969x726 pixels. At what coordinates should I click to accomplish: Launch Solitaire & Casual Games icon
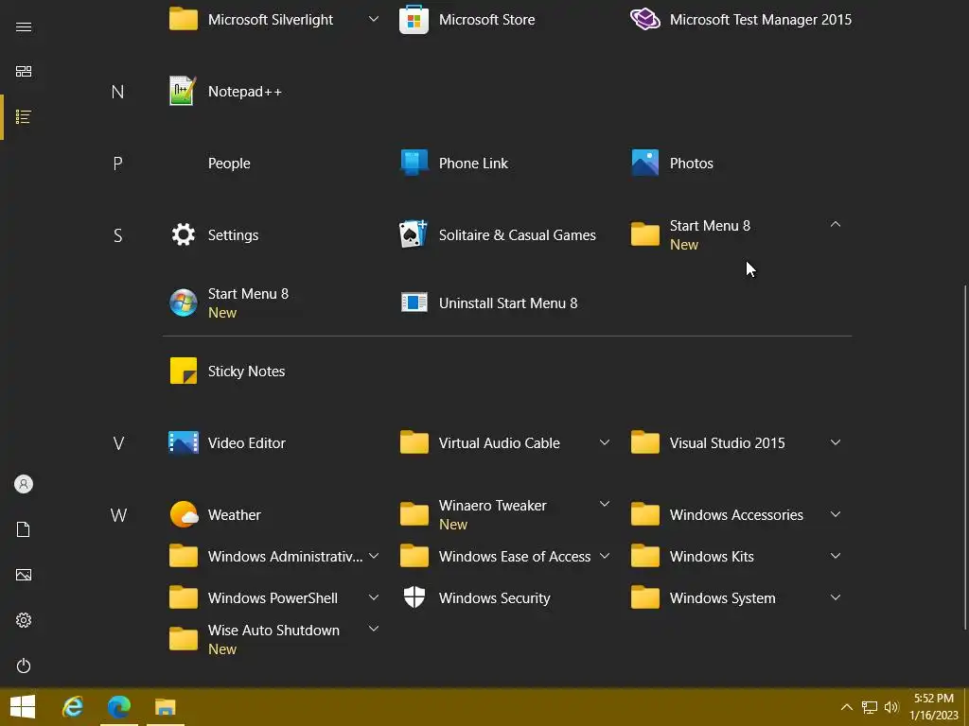click(414, 235)
